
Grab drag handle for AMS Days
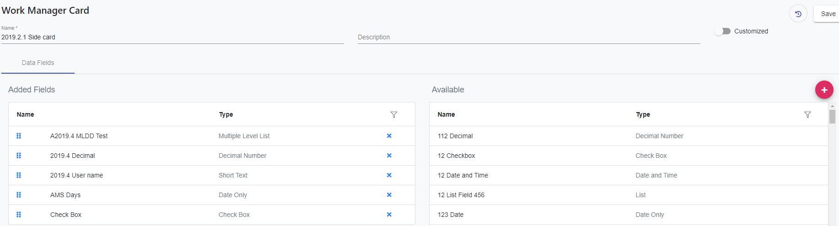tap(19, 195)
